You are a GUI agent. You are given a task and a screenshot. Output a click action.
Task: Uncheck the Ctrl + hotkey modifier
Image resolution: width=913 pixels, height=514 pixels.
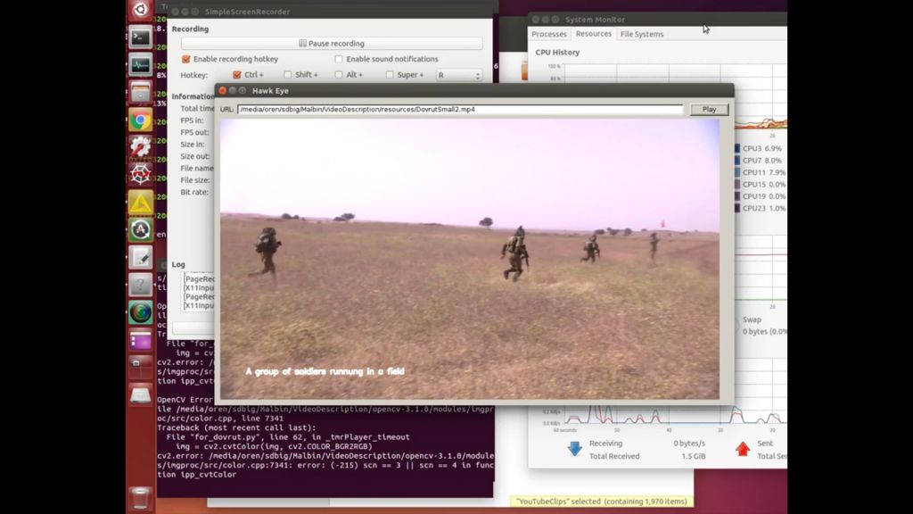(237, 75)
